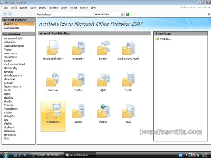Select บัตรเชิญ (Invitation cards) in sidebar list

tap(8, 72)
